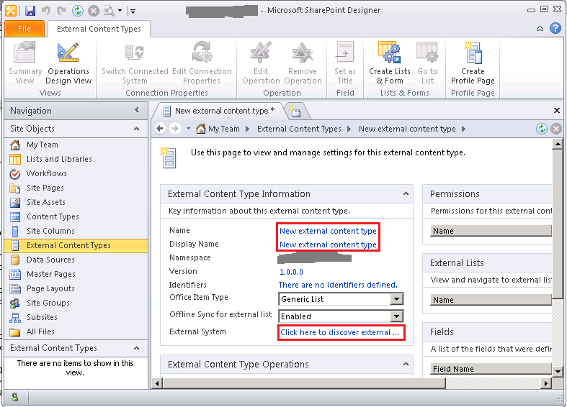The width and height of the screenshot is (567, 407).
Task: Click Remove Operation ribbon button
Action: coord(303,63)
